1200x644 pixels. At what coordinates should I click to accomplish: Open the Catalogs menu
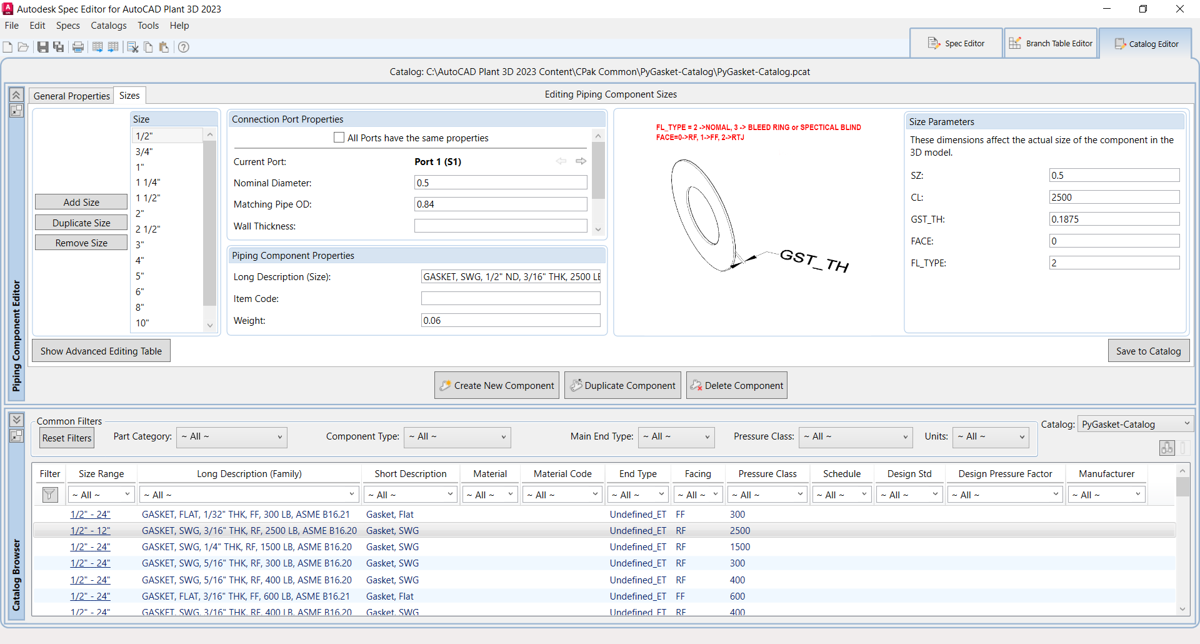(108, 26)
